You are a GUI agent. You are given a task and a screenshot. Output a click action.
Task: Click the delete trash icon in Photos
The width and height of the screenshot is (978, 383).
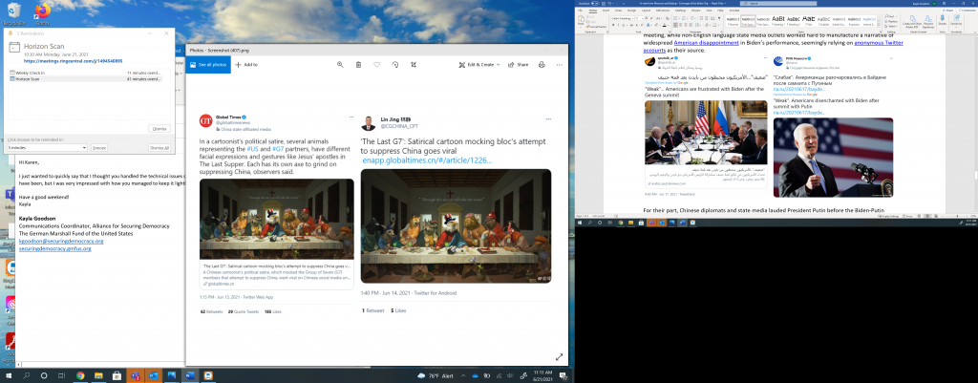[x=359, y=64]
